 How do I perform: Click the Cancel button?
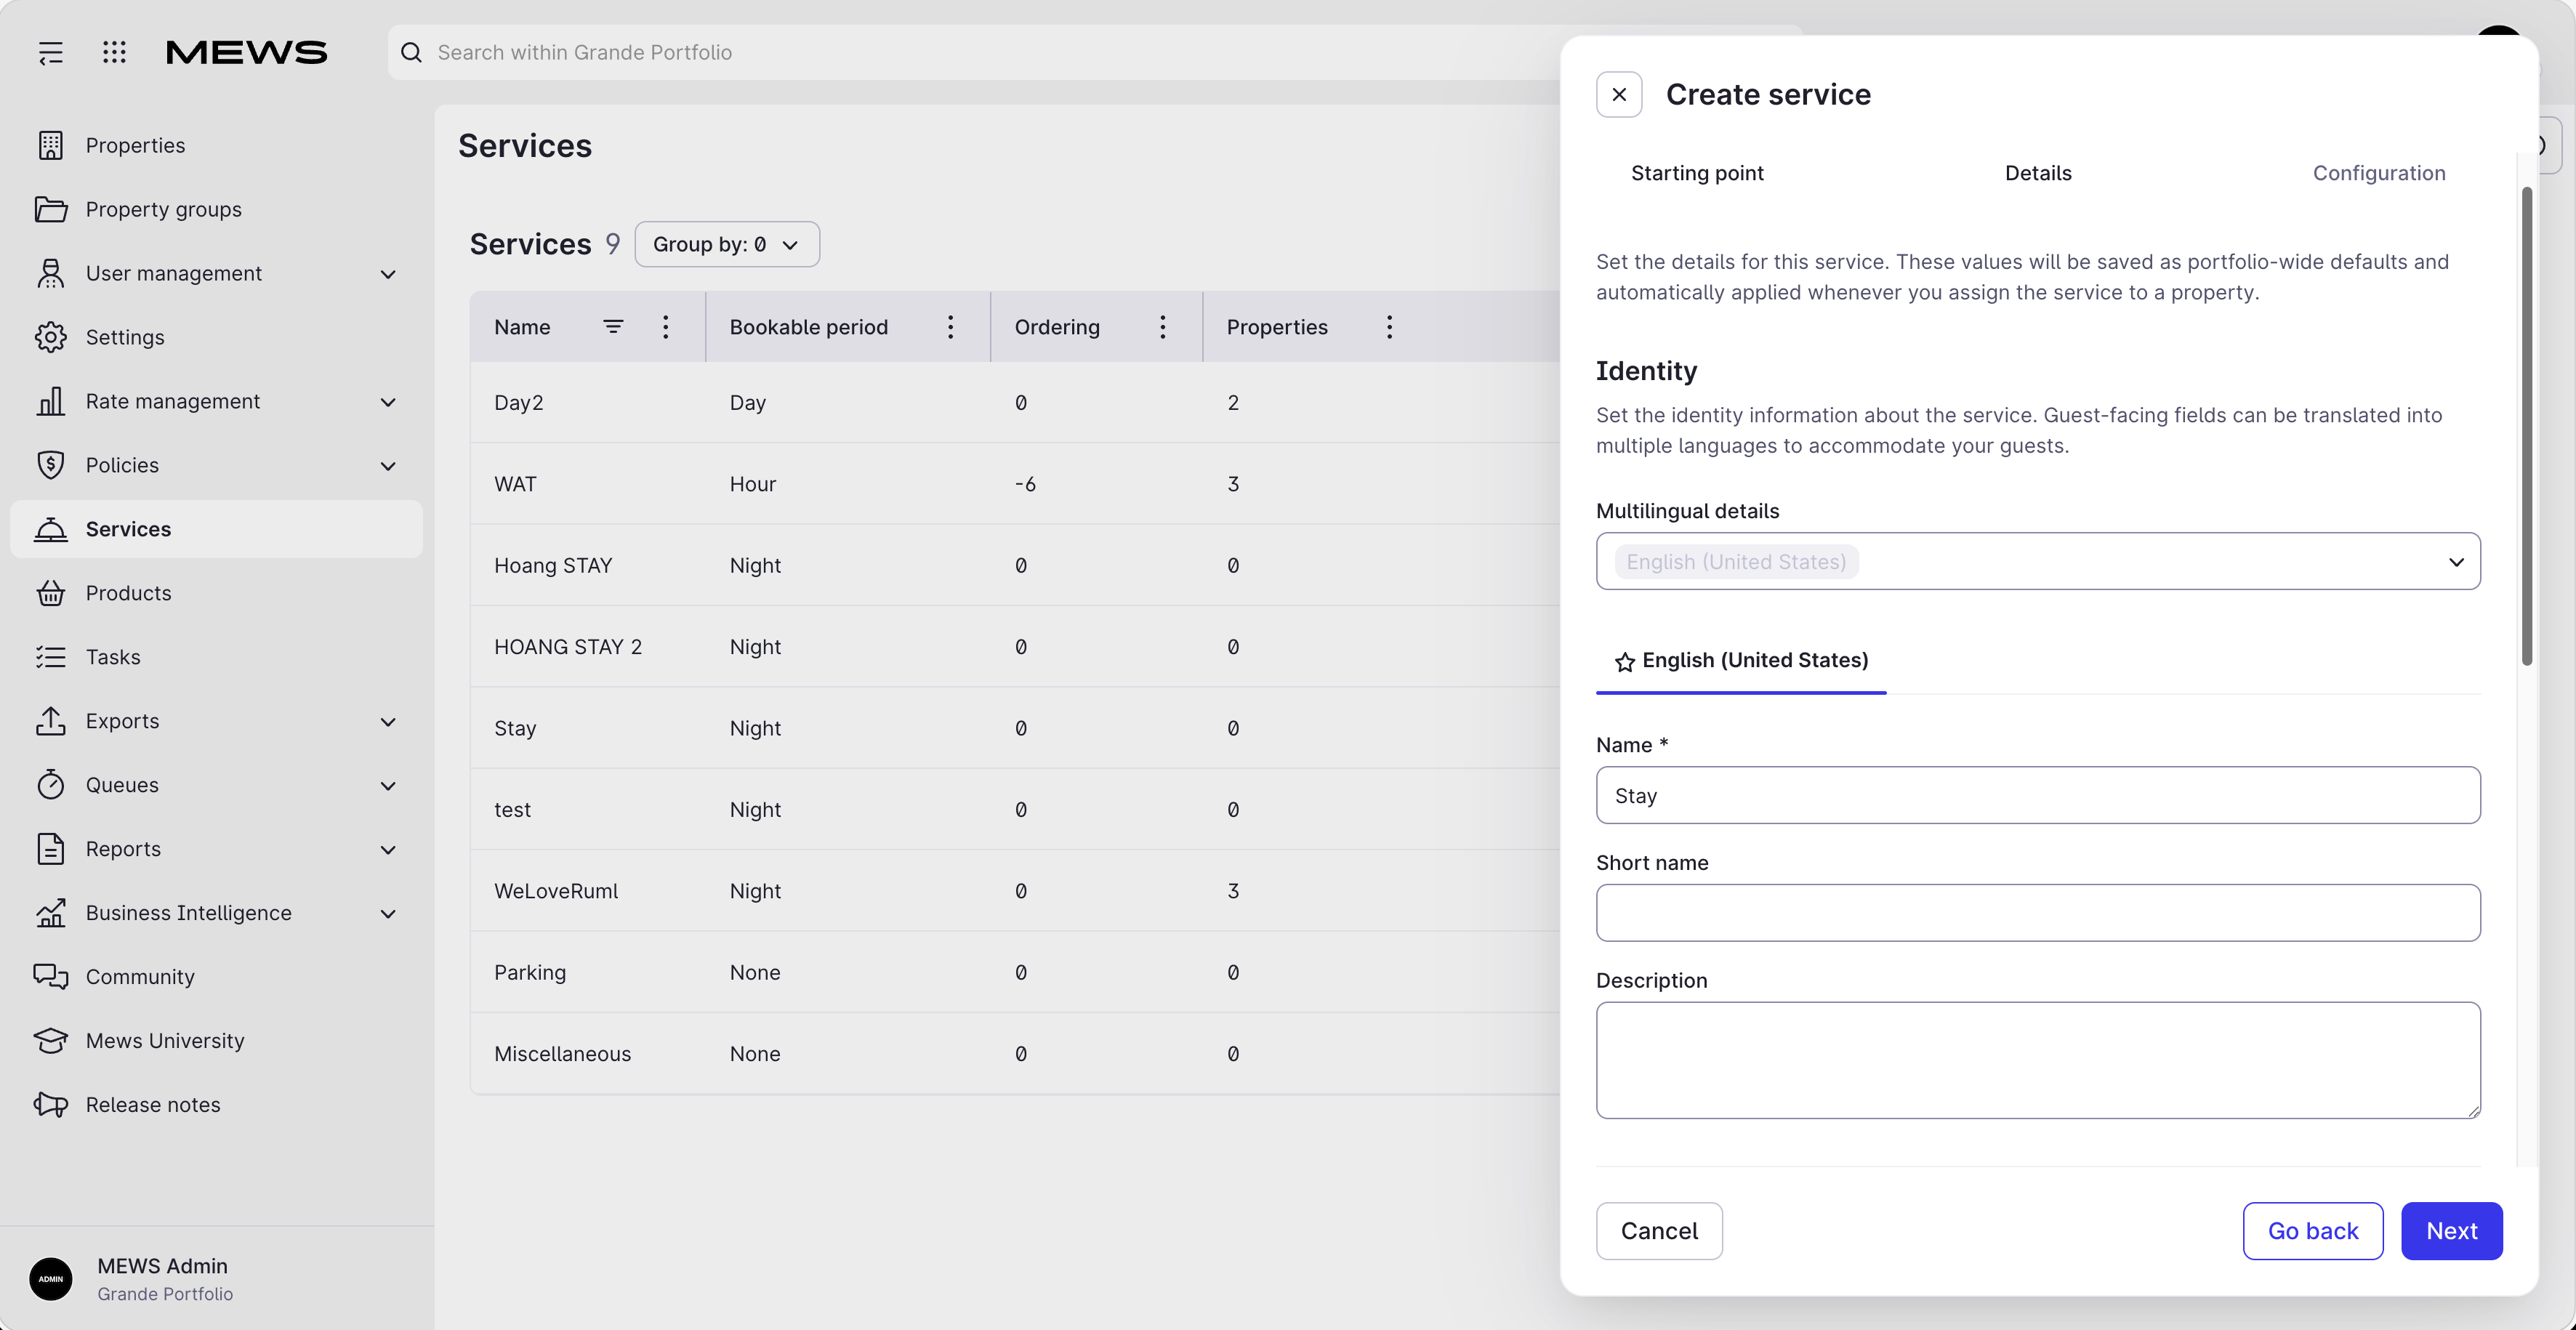click(x=1659, y=1231)
